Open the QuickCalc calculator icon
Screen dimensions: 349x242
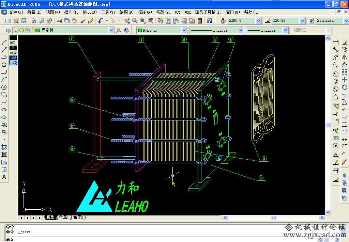pyautogui.click(x=200, y=21)
